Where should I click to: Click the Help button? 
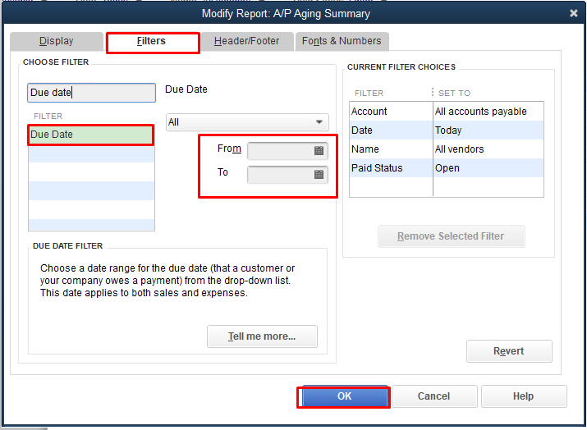(523, 396)
